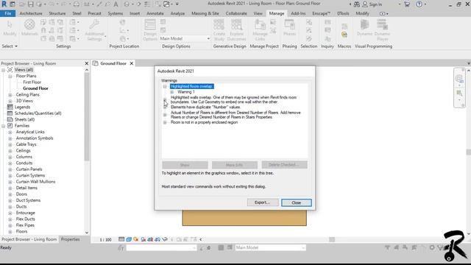Viewport: 471px width, 265px height.
Task: Switch to the Massing & Site tab
Action: (x=205, y=13)
